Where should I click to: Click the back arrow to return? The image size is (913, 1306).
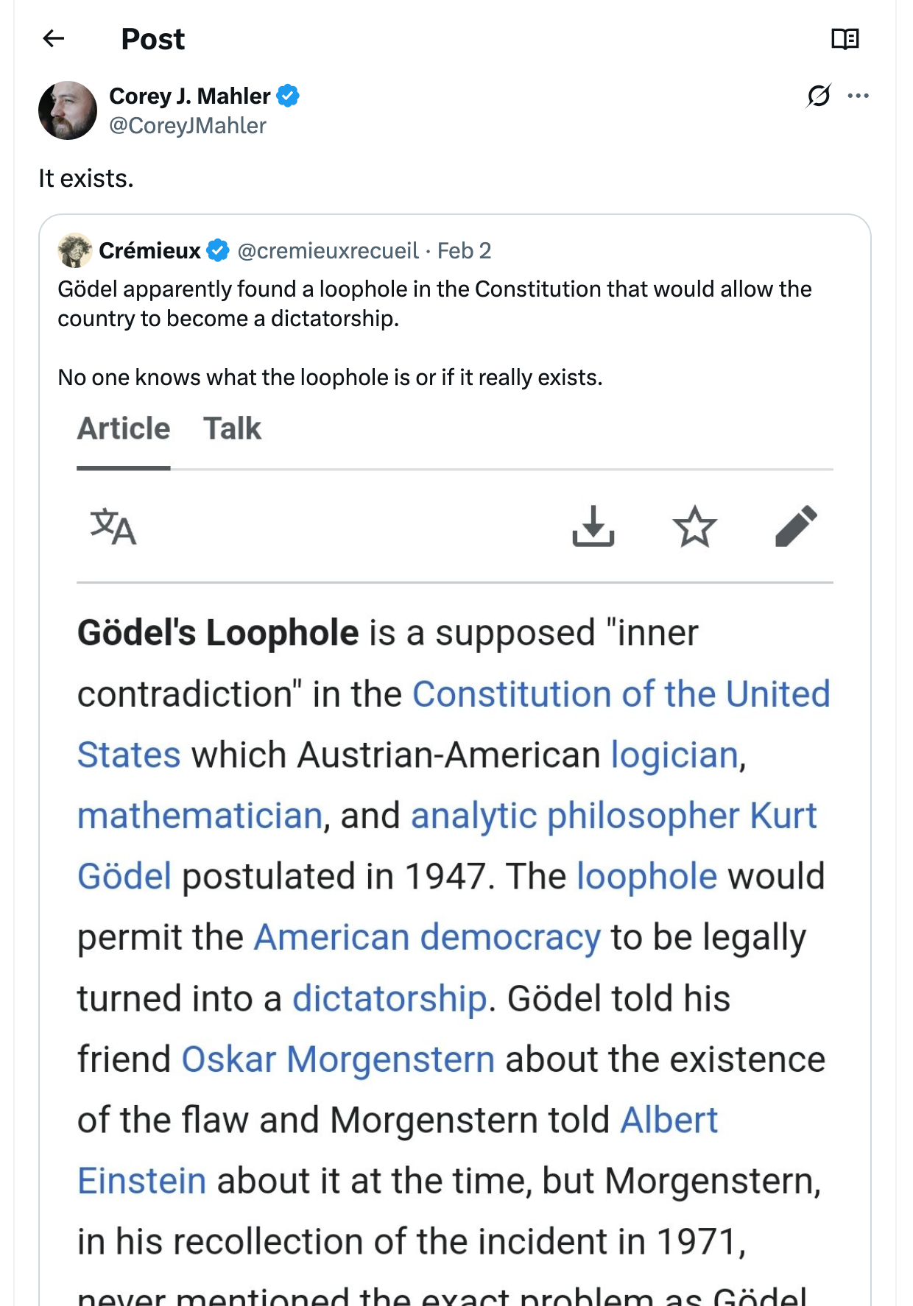(x=53, y=38)
